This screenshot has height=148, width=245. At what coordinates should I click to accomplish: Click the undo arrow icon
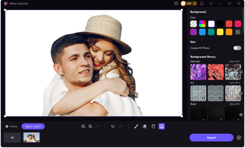click(x=113, y=127)
